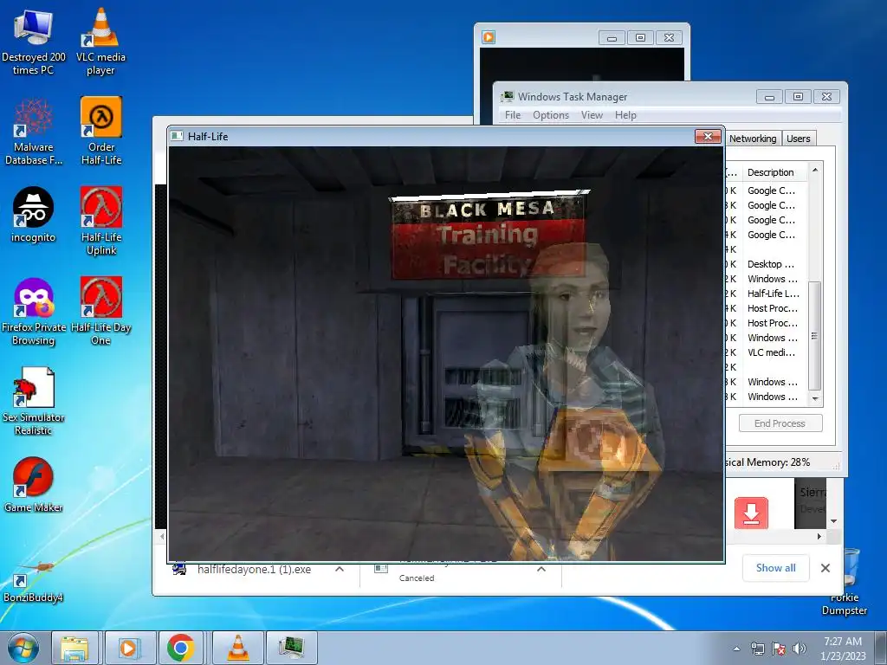This screenshot has width=887, height=665.
Task: Select the Desktop ... process row
Action: (766, 264)
